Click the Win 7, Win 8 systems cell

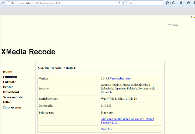click(x=131, y=99)
